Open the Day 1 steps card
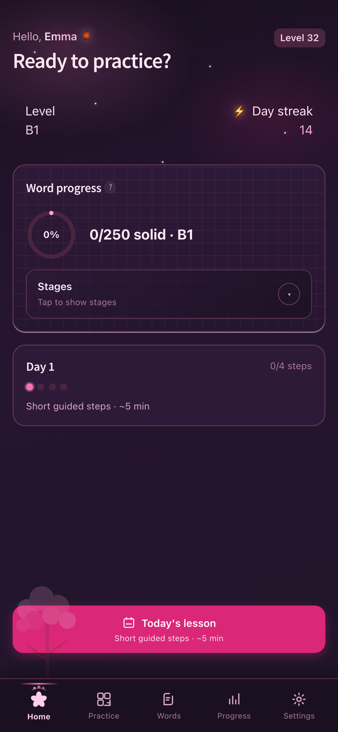 [x=169, y=385]
